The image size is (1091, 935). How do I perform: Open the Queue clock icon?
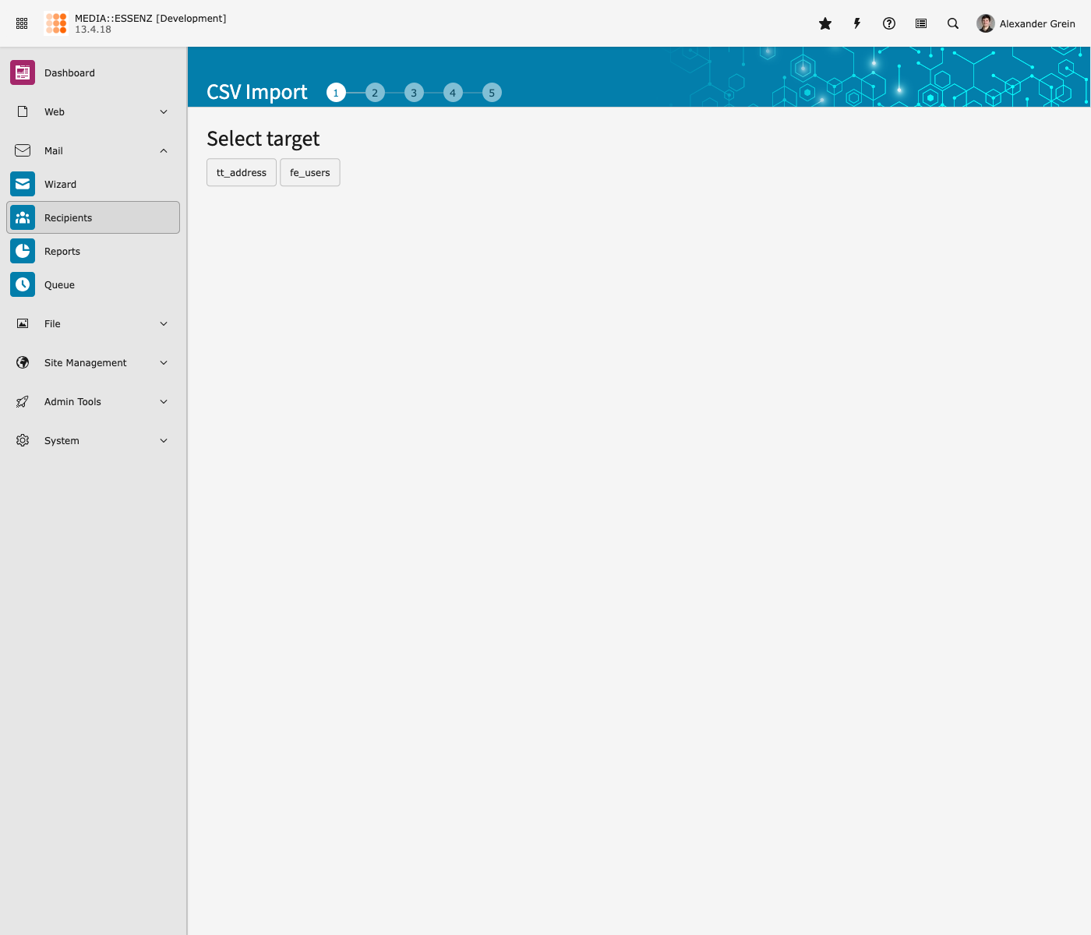click(x=23, y=284)
